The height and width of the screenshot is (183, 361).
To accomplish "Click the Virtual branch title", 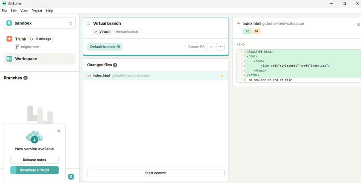I will (x=107, y=23).
